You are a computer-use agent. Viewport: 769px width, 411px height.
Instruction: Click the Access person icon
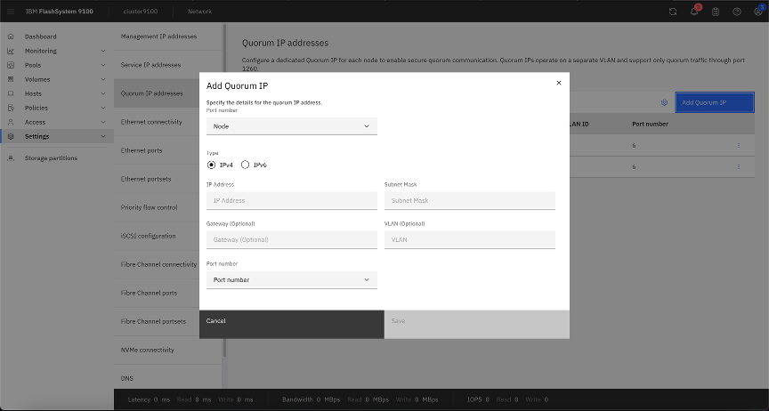click(11, 122)
